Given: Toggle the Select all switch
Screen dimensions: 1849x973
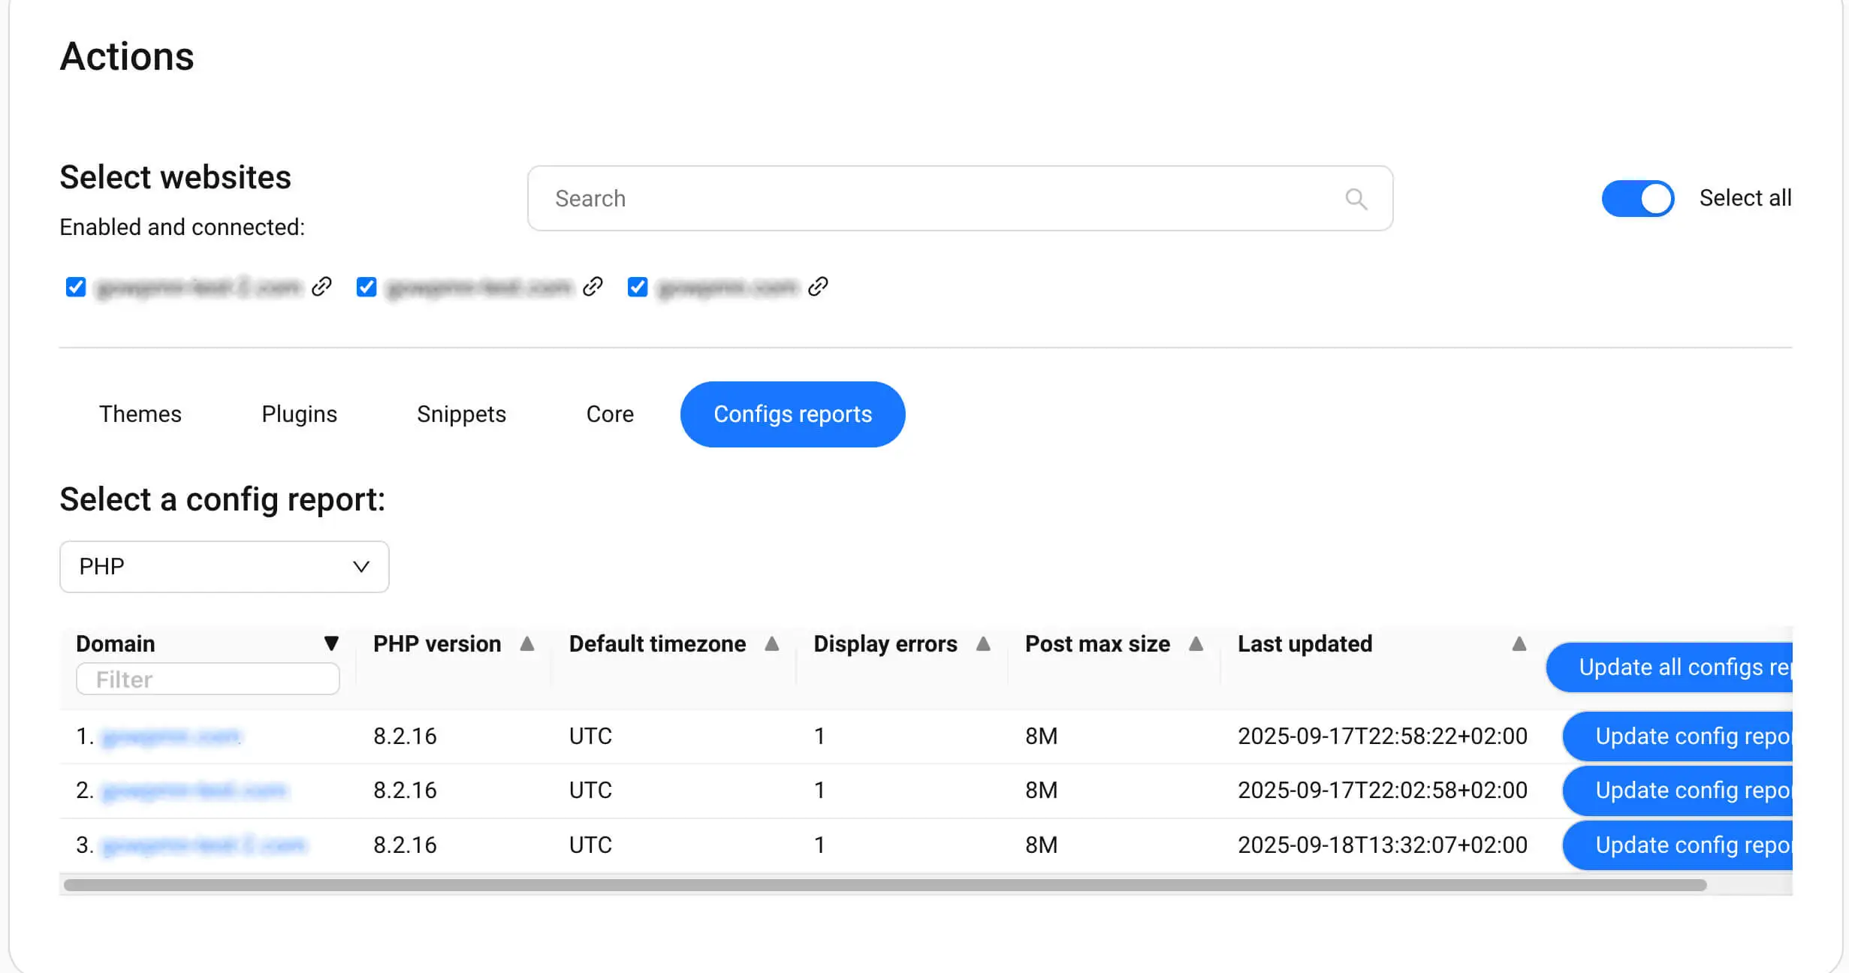Looking at the screenshot, I should (1638, 198).
